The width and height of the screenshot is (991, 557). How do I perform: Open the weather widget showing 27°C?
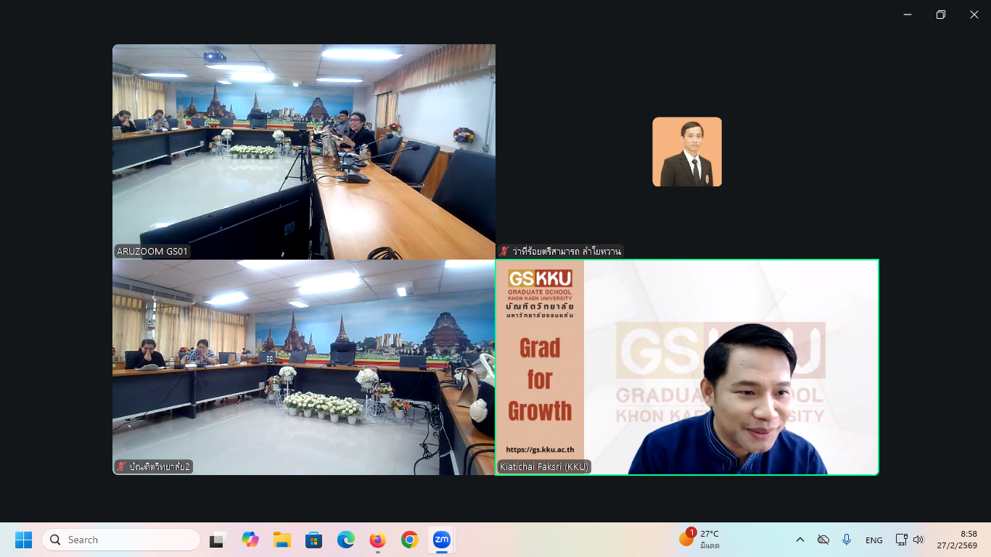pyautogui.click(x=700, y=539)
